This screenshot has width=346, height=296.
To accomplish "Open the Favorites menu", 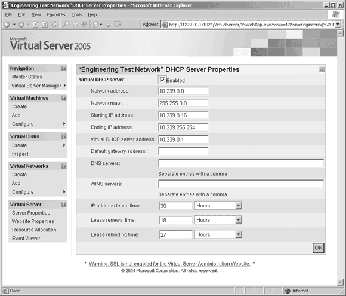I will pyautogui.click(x=56, y=14).
